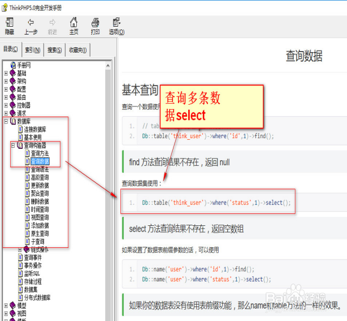Open the 基本使用 topic

point(33,138)
